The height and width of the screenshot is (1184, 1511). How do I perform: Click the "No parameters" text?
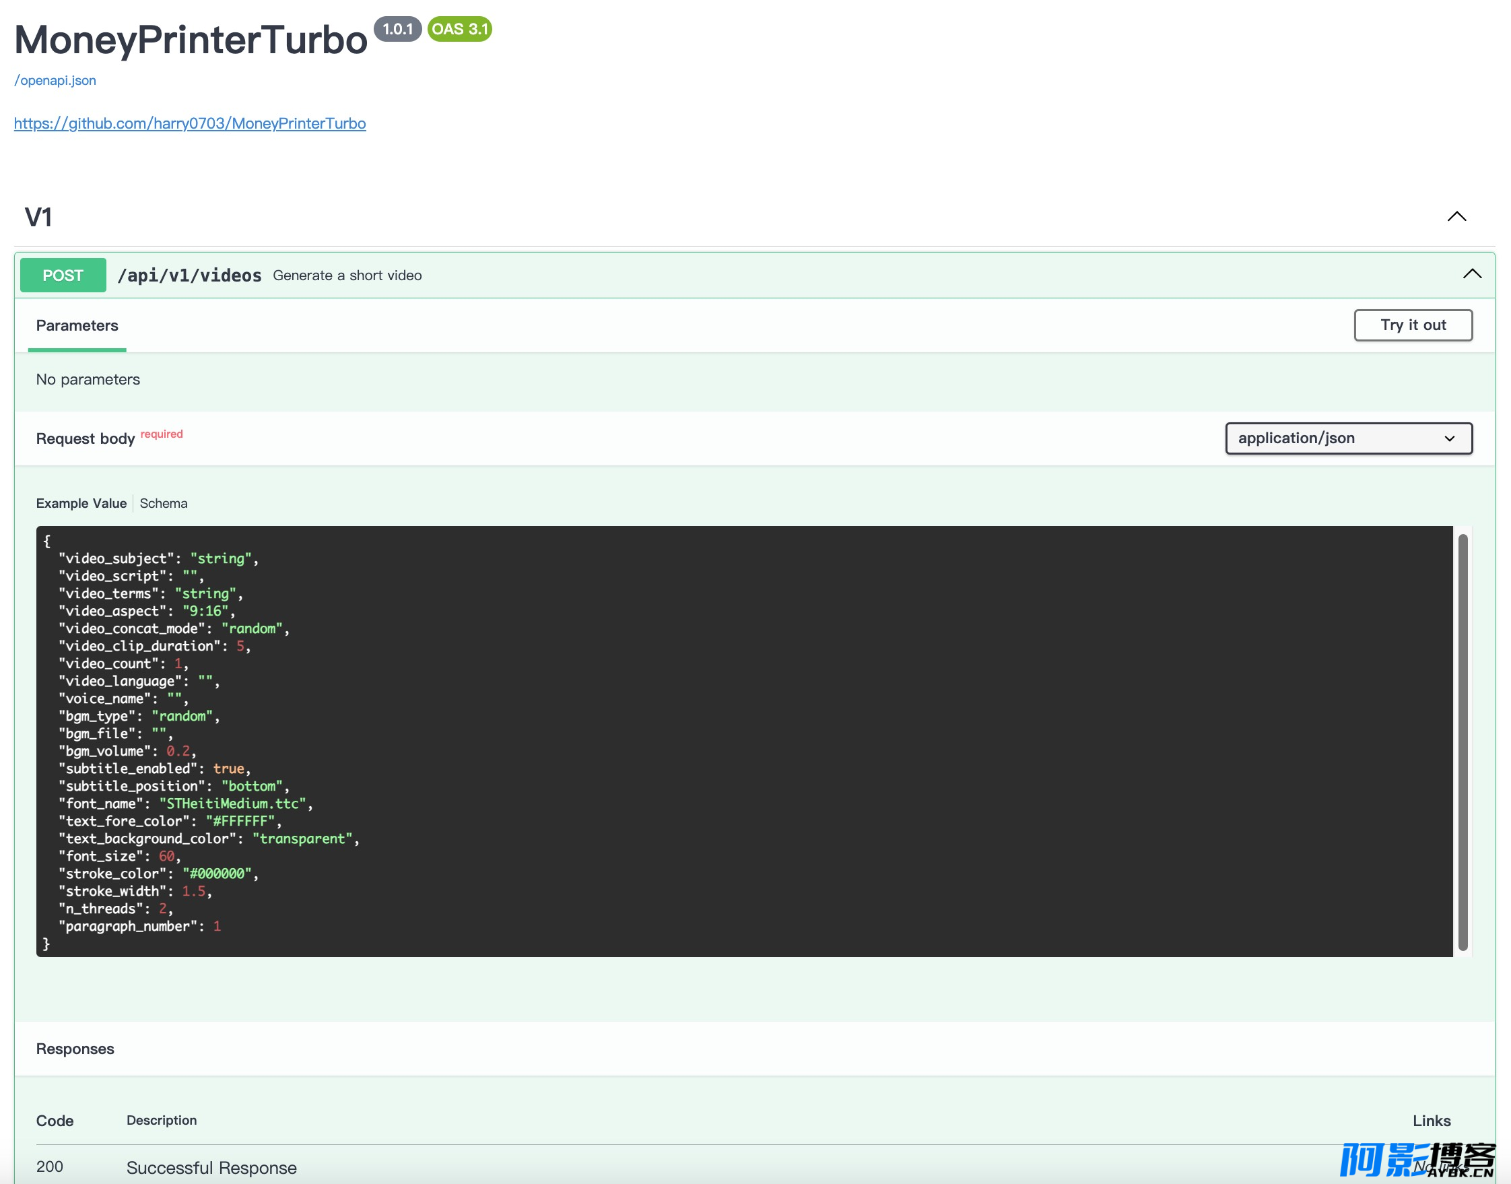click(88, 379)
